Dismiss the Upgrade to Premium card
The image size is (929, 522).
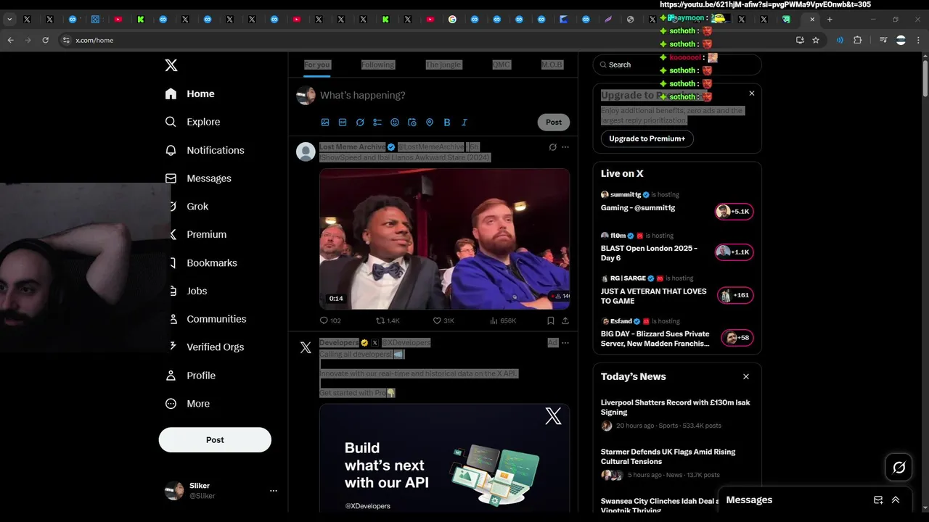pos(752,94)
